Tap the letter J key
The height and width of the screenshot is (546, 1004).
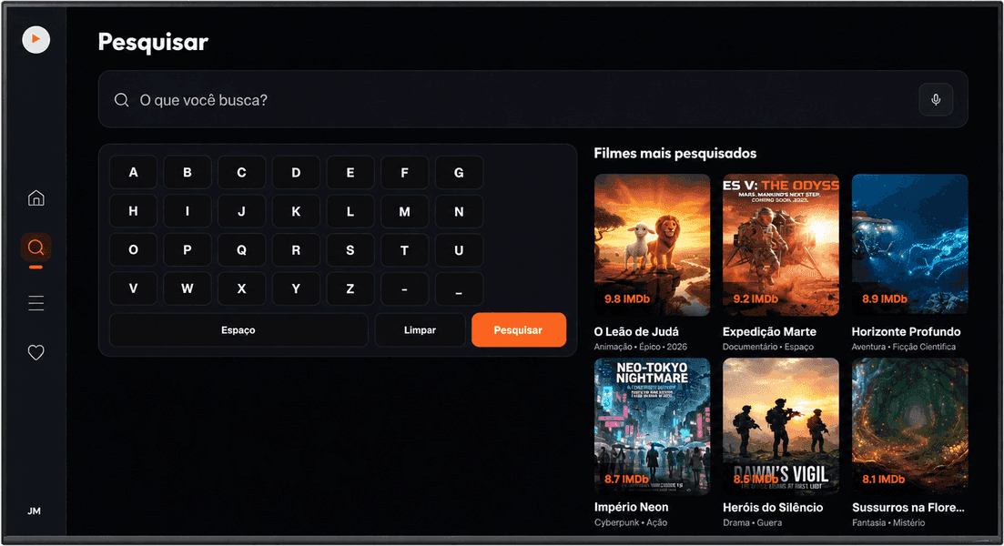pos(241,211)
